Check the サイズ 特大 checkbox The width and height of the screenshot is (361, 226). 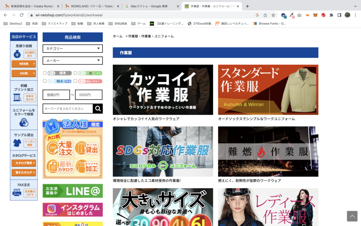point(45,81)
